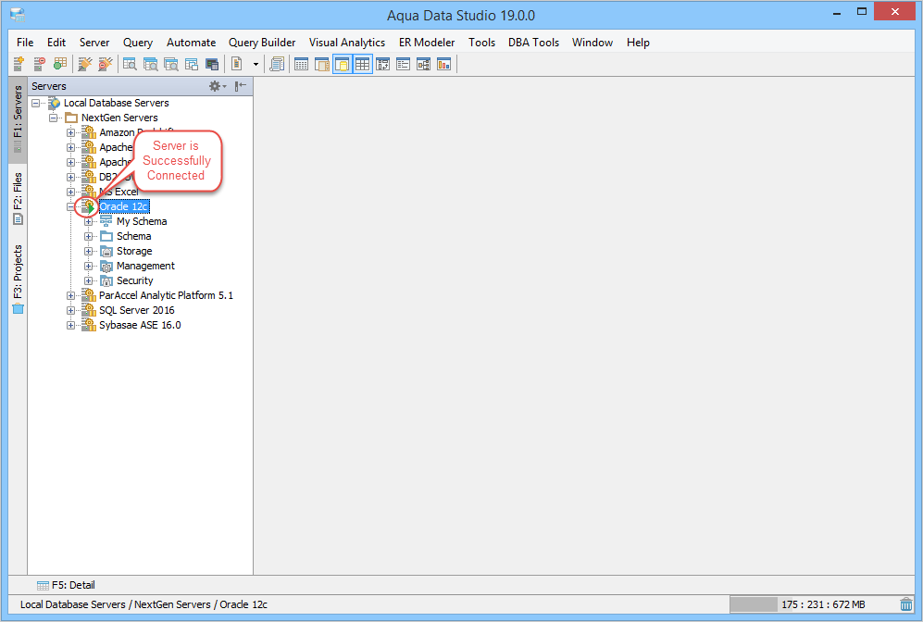Screen dimensions: 923x622
Task: Select the SQL Server 2016 tree item
Action: pyautogui.click(x=137, y=310)
